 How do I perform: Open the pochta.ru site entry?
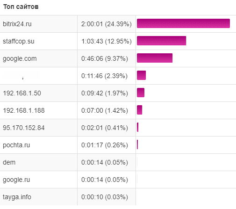tap(16, 145)
